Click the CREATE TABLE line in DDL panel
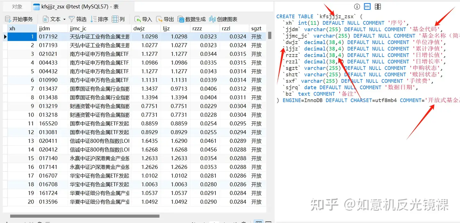Image resolution: width=460 pixels, height=223 pixels. (319, 16)
